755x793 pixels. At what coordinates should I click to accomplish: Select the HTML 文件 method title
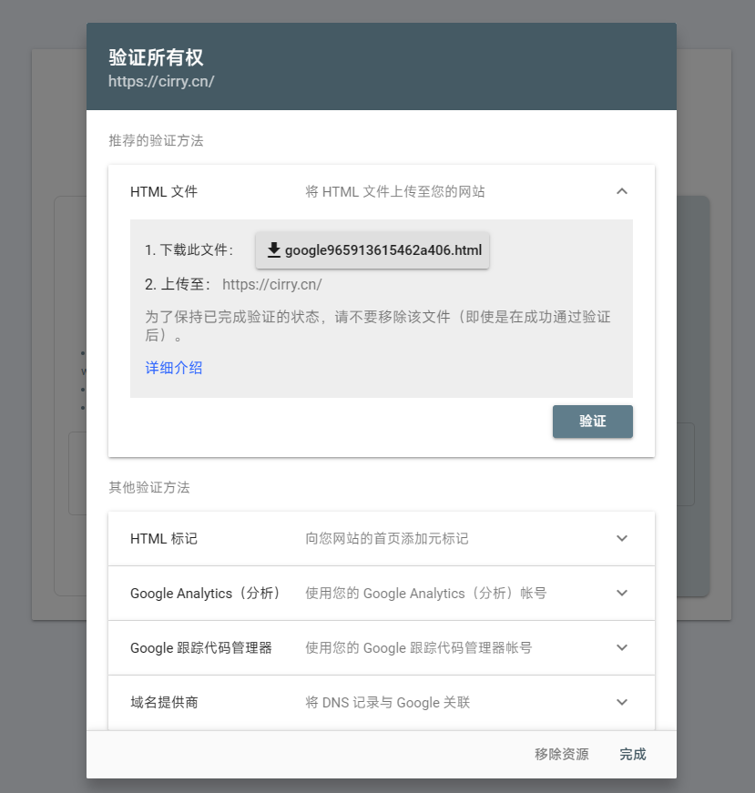pos(164,192)
